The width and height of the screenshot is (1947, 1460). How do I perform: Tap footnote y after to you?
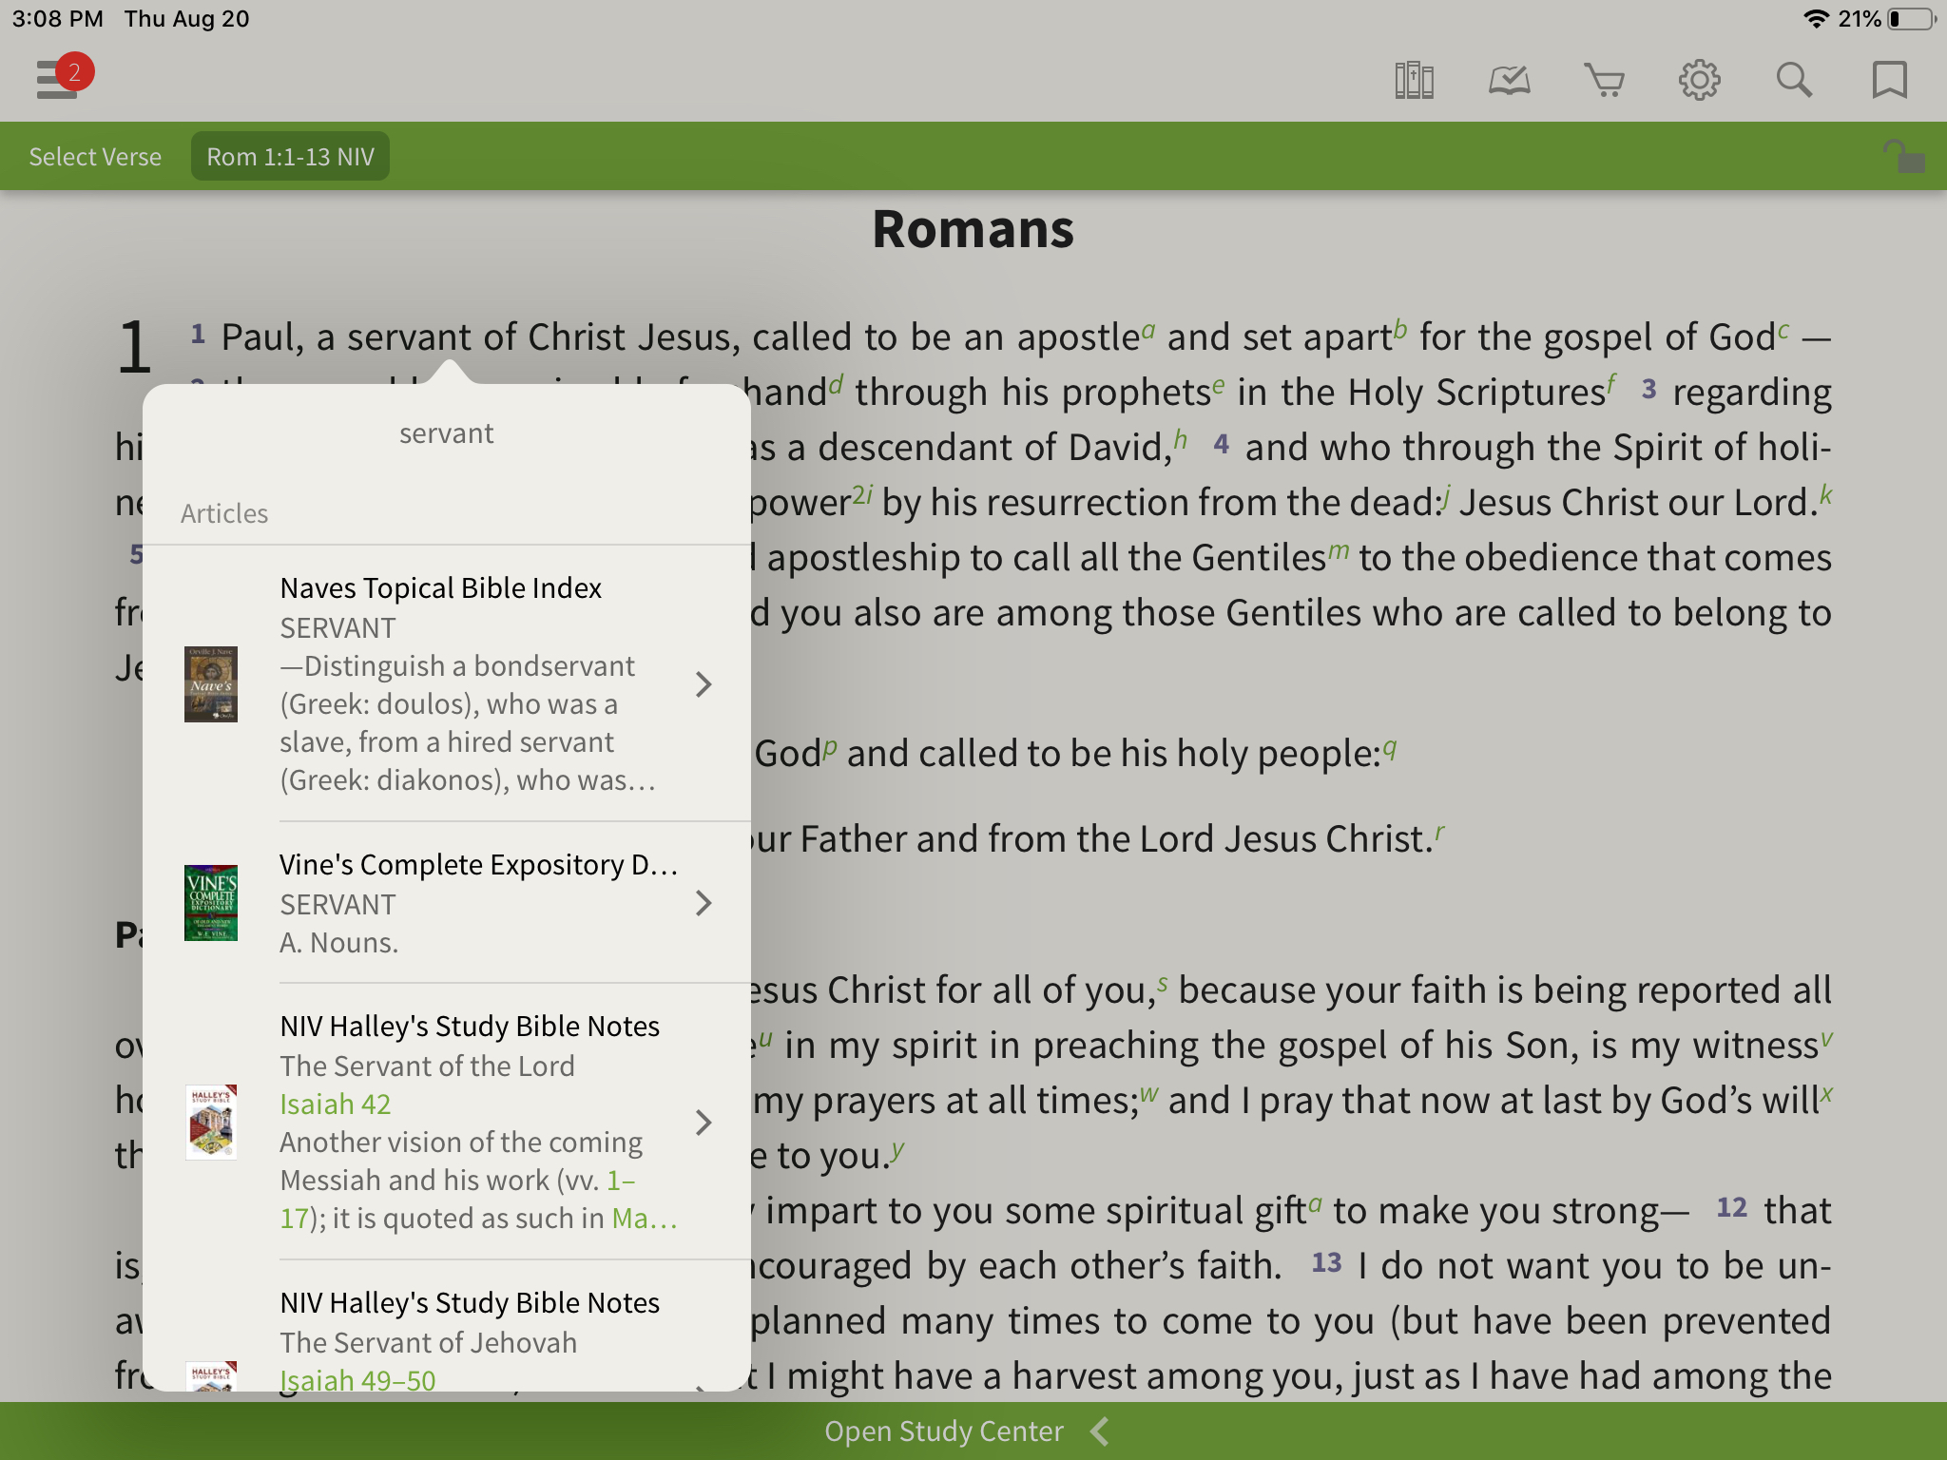(897, 1151)
